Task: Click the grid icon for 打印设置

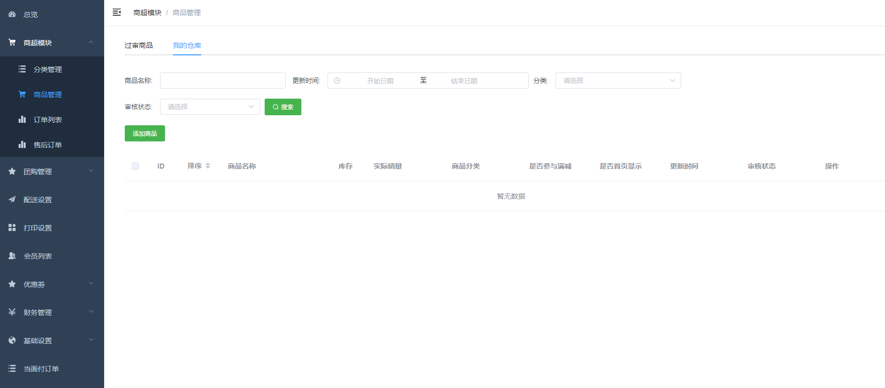Action: [x=12, y=228]
